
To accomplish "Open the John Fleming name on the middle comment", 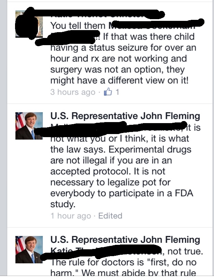I will tap(125, 116).
